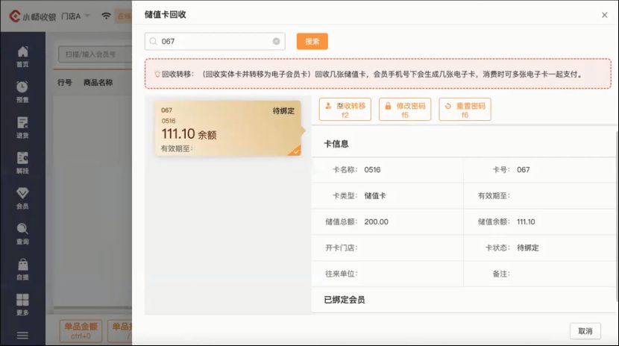Image resolution: width=619 pixels, height=346 pixels.
Task: Click 重置密码 f6 button
Action: (465, 110)
